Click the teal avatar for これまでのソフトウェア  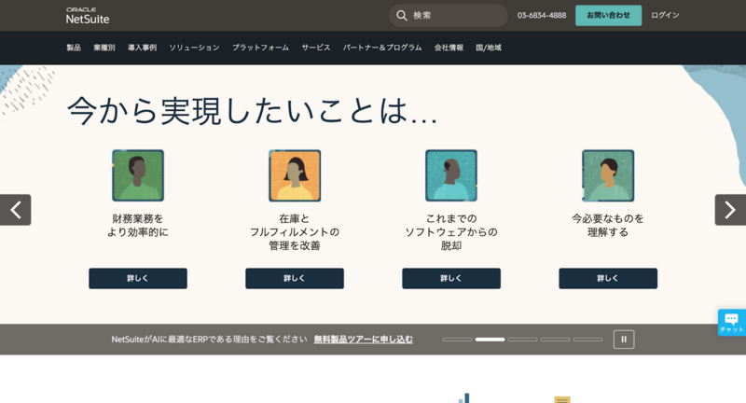click(451, 175)
